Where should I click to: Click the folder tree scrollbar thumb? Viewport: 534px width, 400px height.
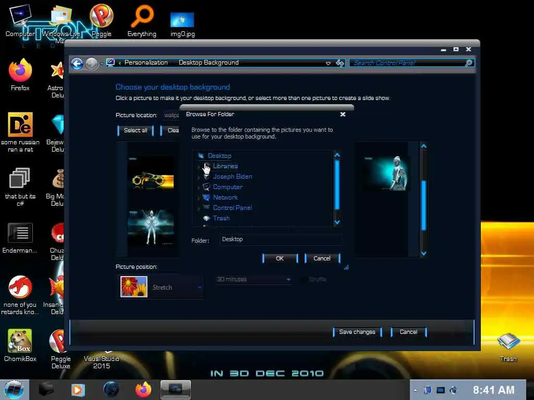coord(337,185)
